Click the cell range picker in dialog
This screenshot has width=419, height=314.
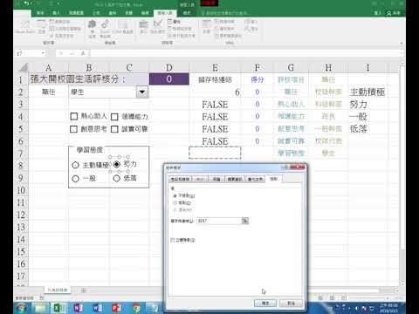coord(245,221)
